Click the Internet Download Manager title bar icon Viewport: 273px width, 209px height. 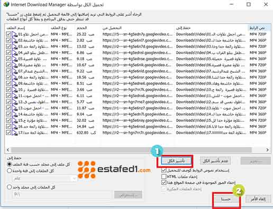click(x=6, y=4)
